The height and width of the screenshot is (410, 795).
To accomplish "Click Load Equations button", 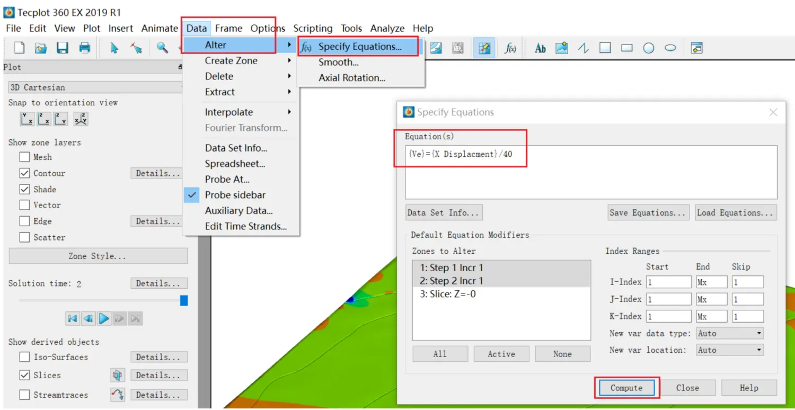I will (x=736, y=212).
